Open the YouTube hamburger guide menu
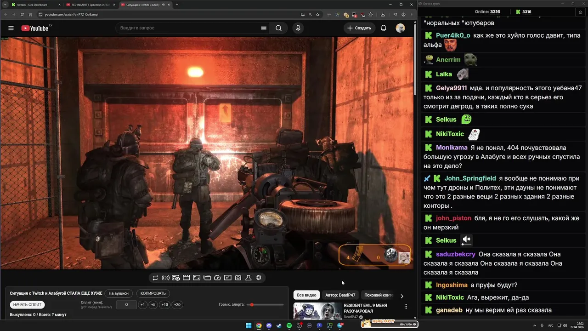The height and width of the screenshot is (331, 588). 11,28
